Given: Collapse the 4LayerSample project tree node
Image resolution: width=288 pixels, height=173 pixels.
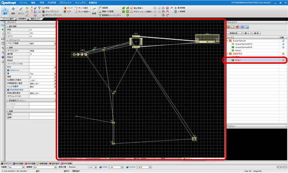Looking at the screenshot, I should (228, 41).
